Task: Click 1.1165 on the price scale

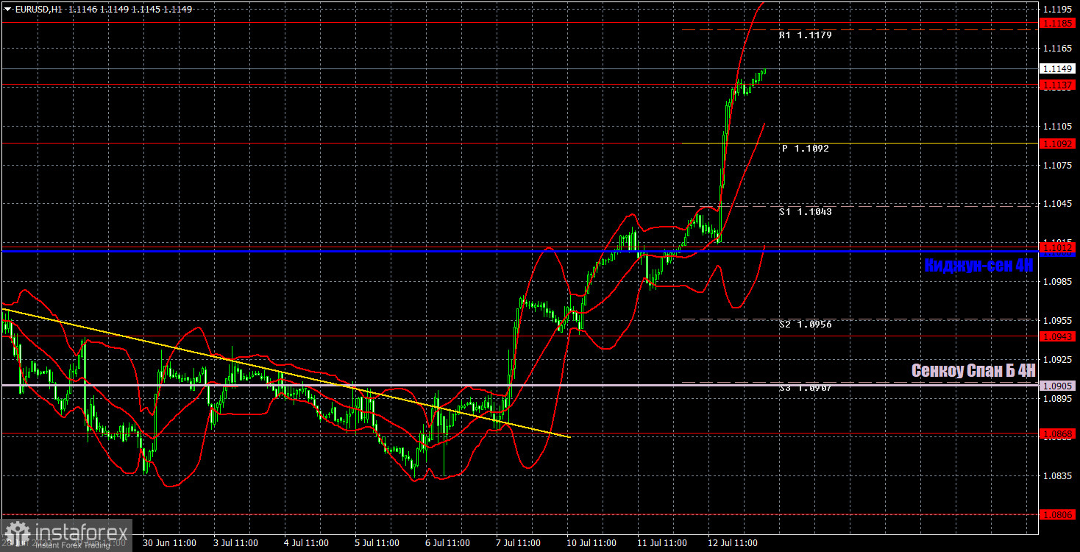Action: click(1058, 48)
